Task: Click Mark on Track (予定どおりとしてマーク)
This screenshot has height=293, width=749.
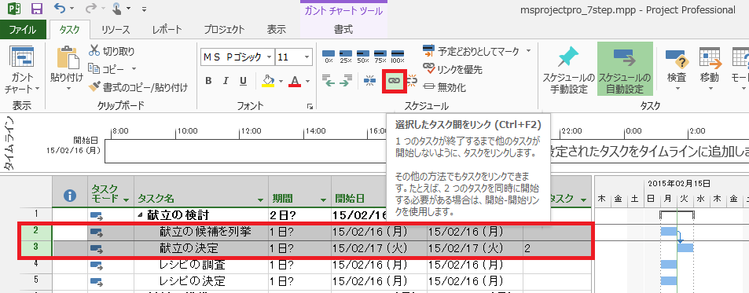Action: pyautogui.click(x=472, y=51)
